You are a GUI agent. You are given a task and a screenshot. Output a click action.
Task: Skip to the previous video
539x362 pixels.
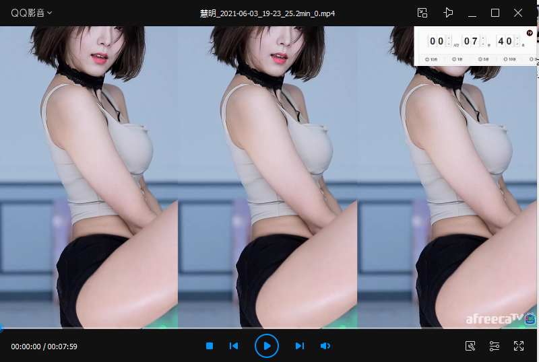(234, 346)
